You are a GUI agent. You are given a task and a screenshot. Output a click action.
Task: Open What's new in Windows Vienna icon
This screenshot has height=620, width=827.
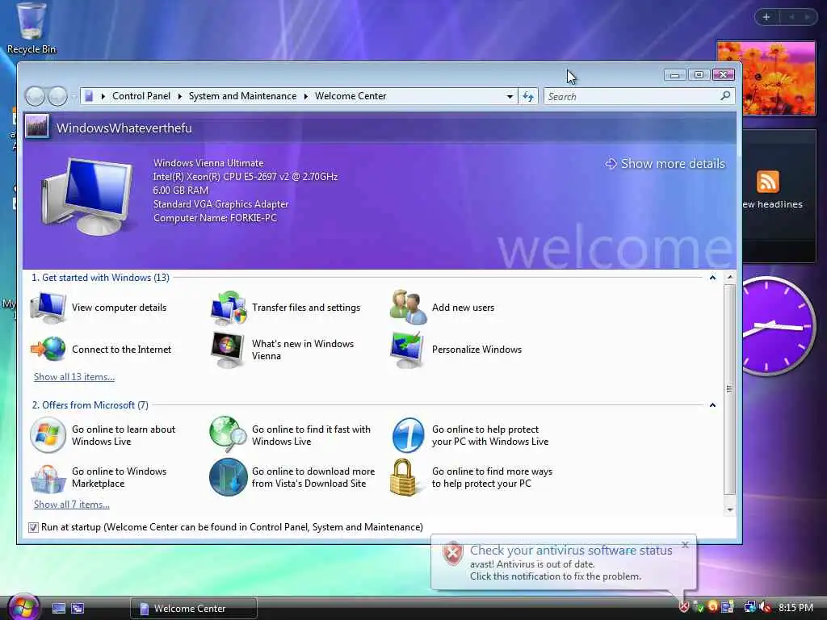[x=227, y=350]
